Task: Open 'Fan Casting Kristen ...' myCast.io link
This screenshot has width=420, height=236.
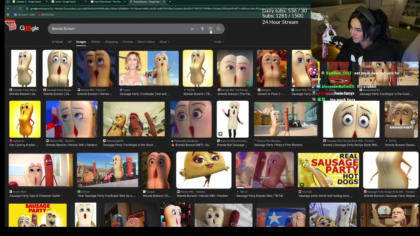Action: (x=24, y=145)
